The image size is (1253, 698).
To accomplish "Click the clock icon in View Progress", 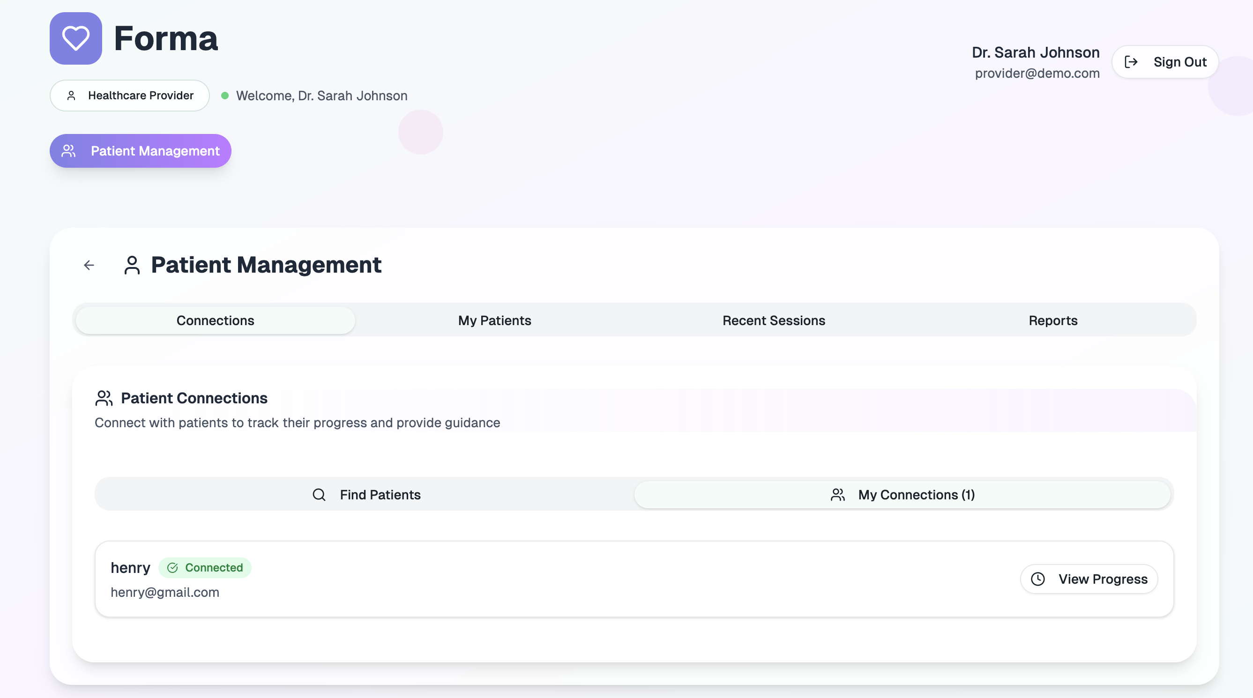I will [x=1037, y=579].
